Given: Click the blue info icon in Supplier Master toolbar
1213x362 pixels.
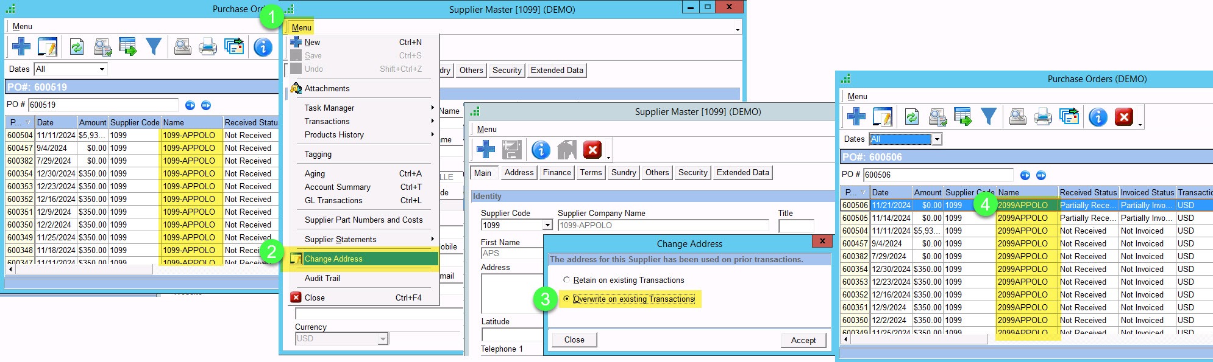Looking at the screenshot, I should 540,149.
